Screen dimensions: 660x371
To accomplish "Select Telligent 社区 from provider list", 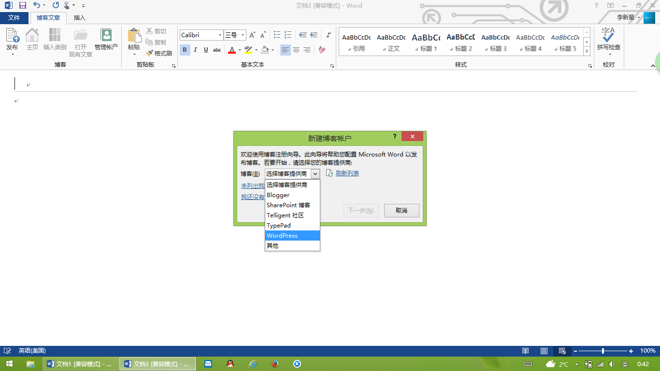I will click(292, 215).
